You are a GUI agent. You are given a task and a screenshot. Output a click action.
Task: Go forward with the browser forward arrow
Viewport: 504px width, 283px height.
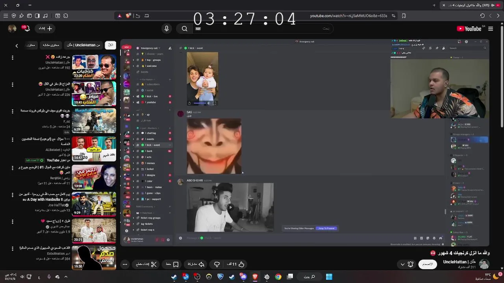490,16
